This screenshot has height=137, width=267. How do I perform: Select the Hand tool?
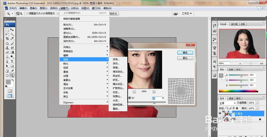7,75
